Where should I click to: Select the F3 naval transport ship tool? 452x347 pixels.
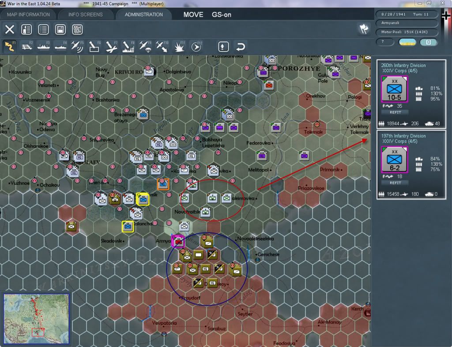44,47
